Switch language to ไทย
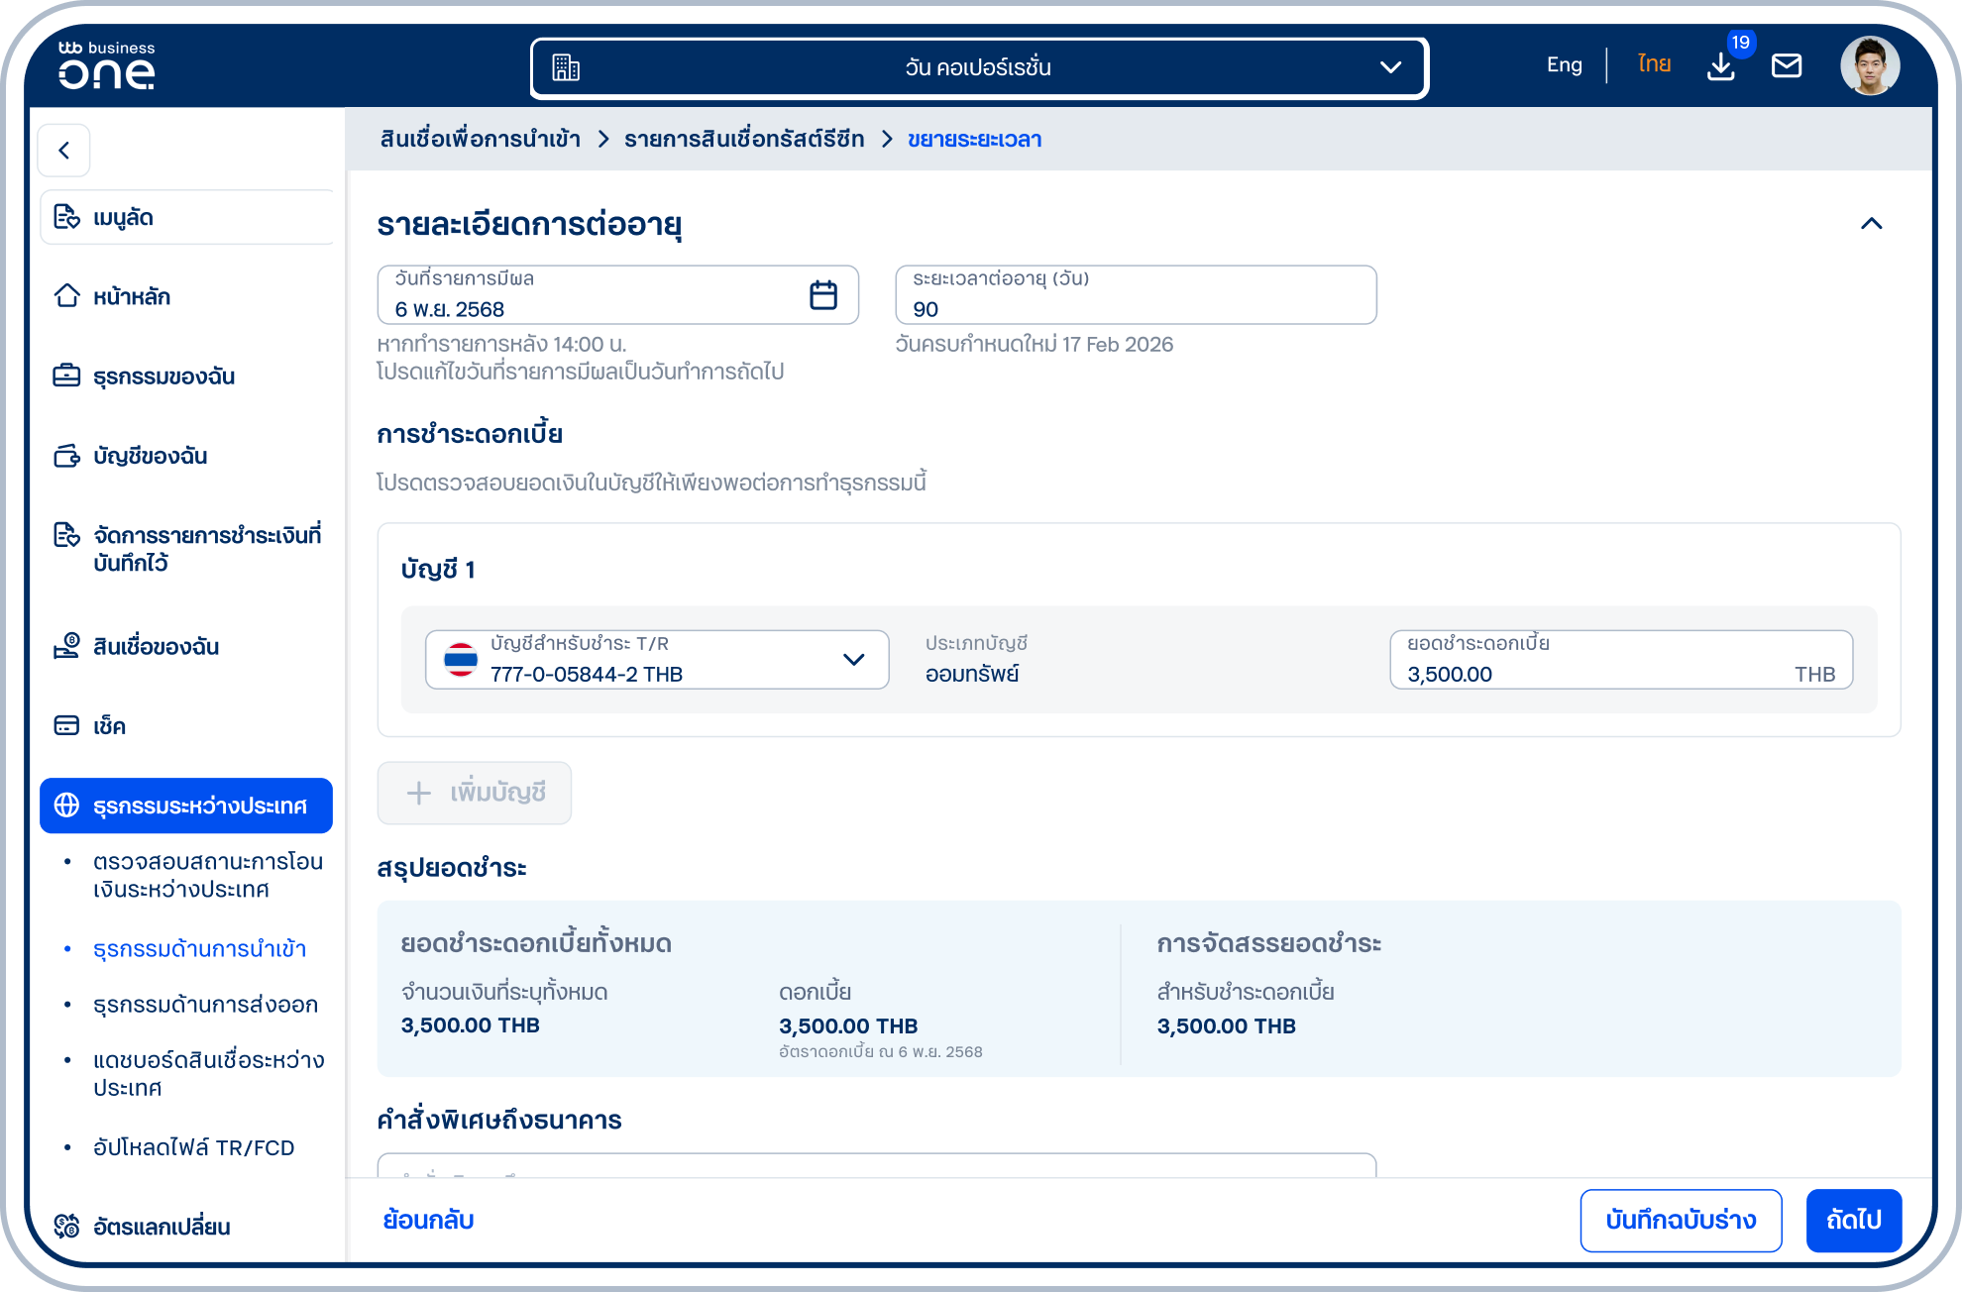Viewport: 1962px width, 1292px height. tap(1654, 65)
